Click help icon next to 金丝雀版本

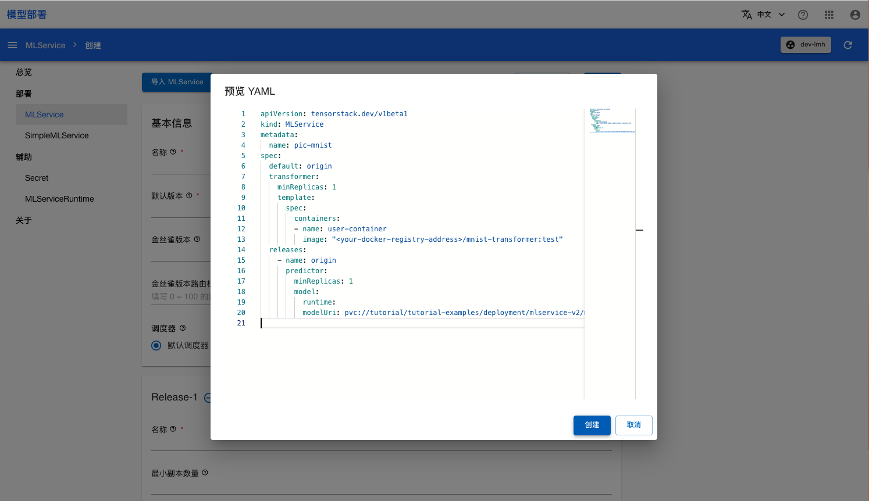click(197, 239)
